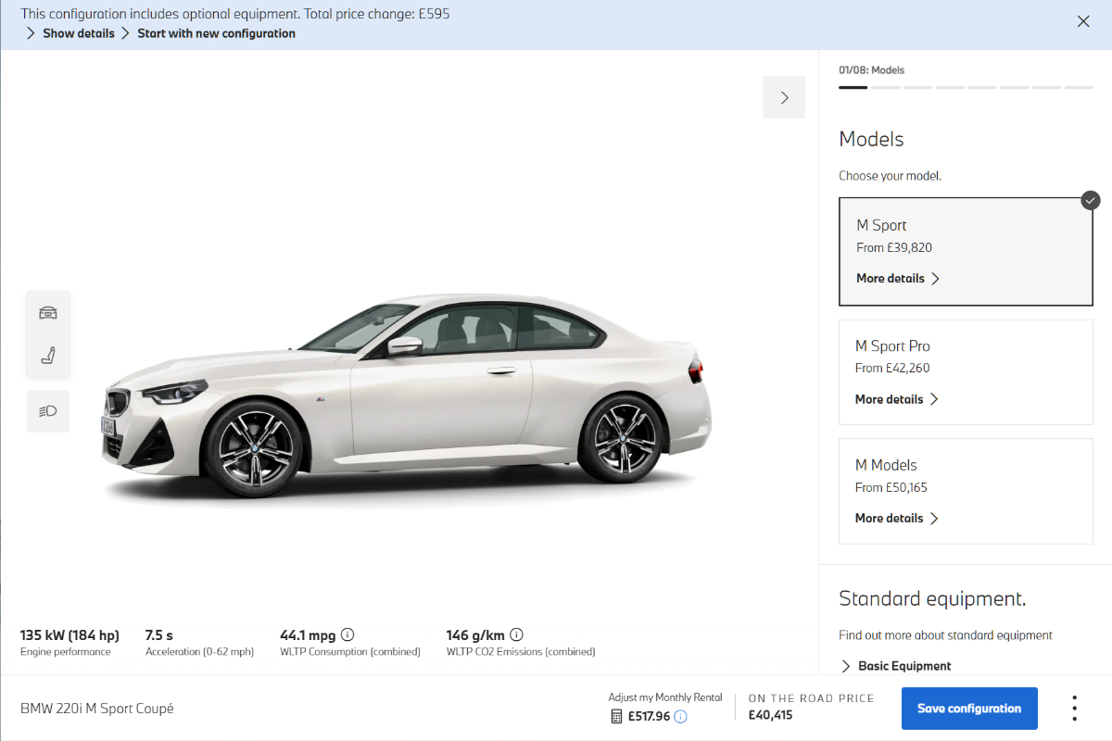1112x741 pixels.
Task: Toggle the headlights icon
Action: [48, 410]
